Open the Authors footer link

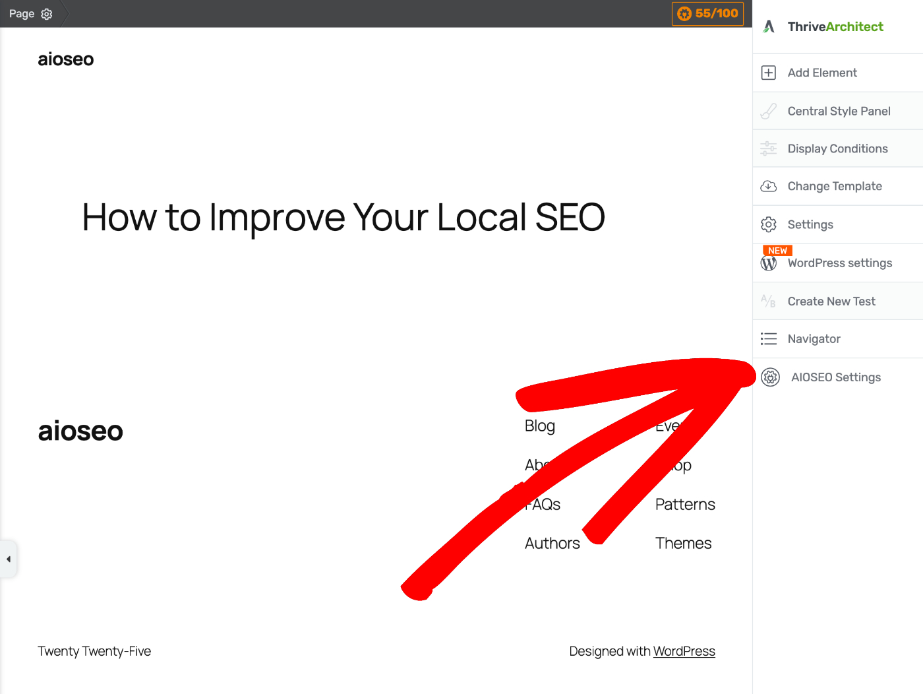tap(552, 543)
